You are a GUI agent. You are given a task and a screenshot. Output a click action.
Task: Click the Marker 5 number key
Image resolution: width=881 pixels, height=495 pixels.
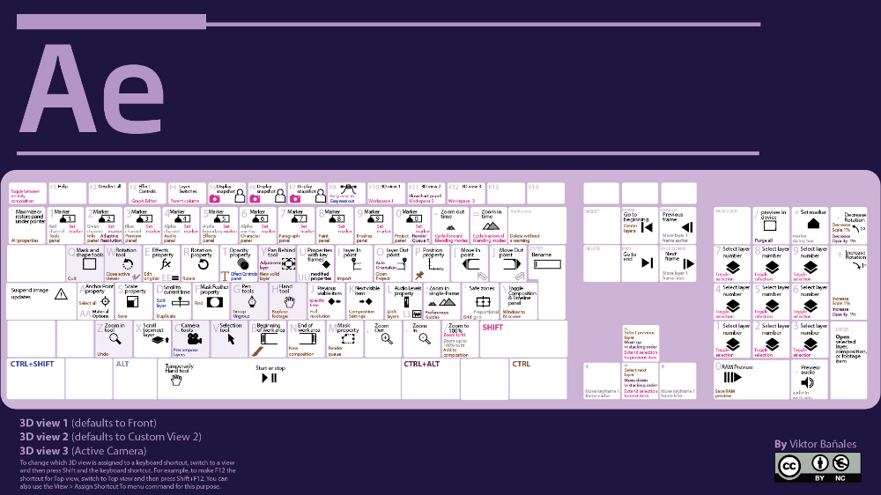[x=218, y=225]
